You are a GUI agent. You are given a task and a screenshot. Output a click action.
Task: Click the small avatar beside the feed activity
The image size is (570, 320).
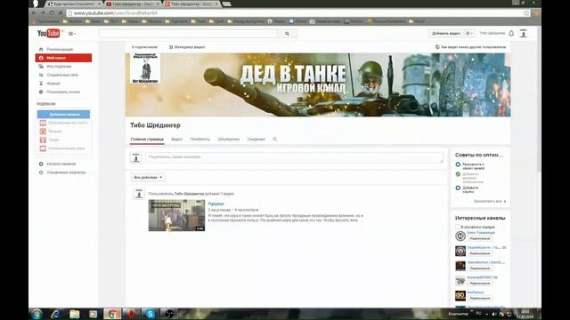coord(139,194)
